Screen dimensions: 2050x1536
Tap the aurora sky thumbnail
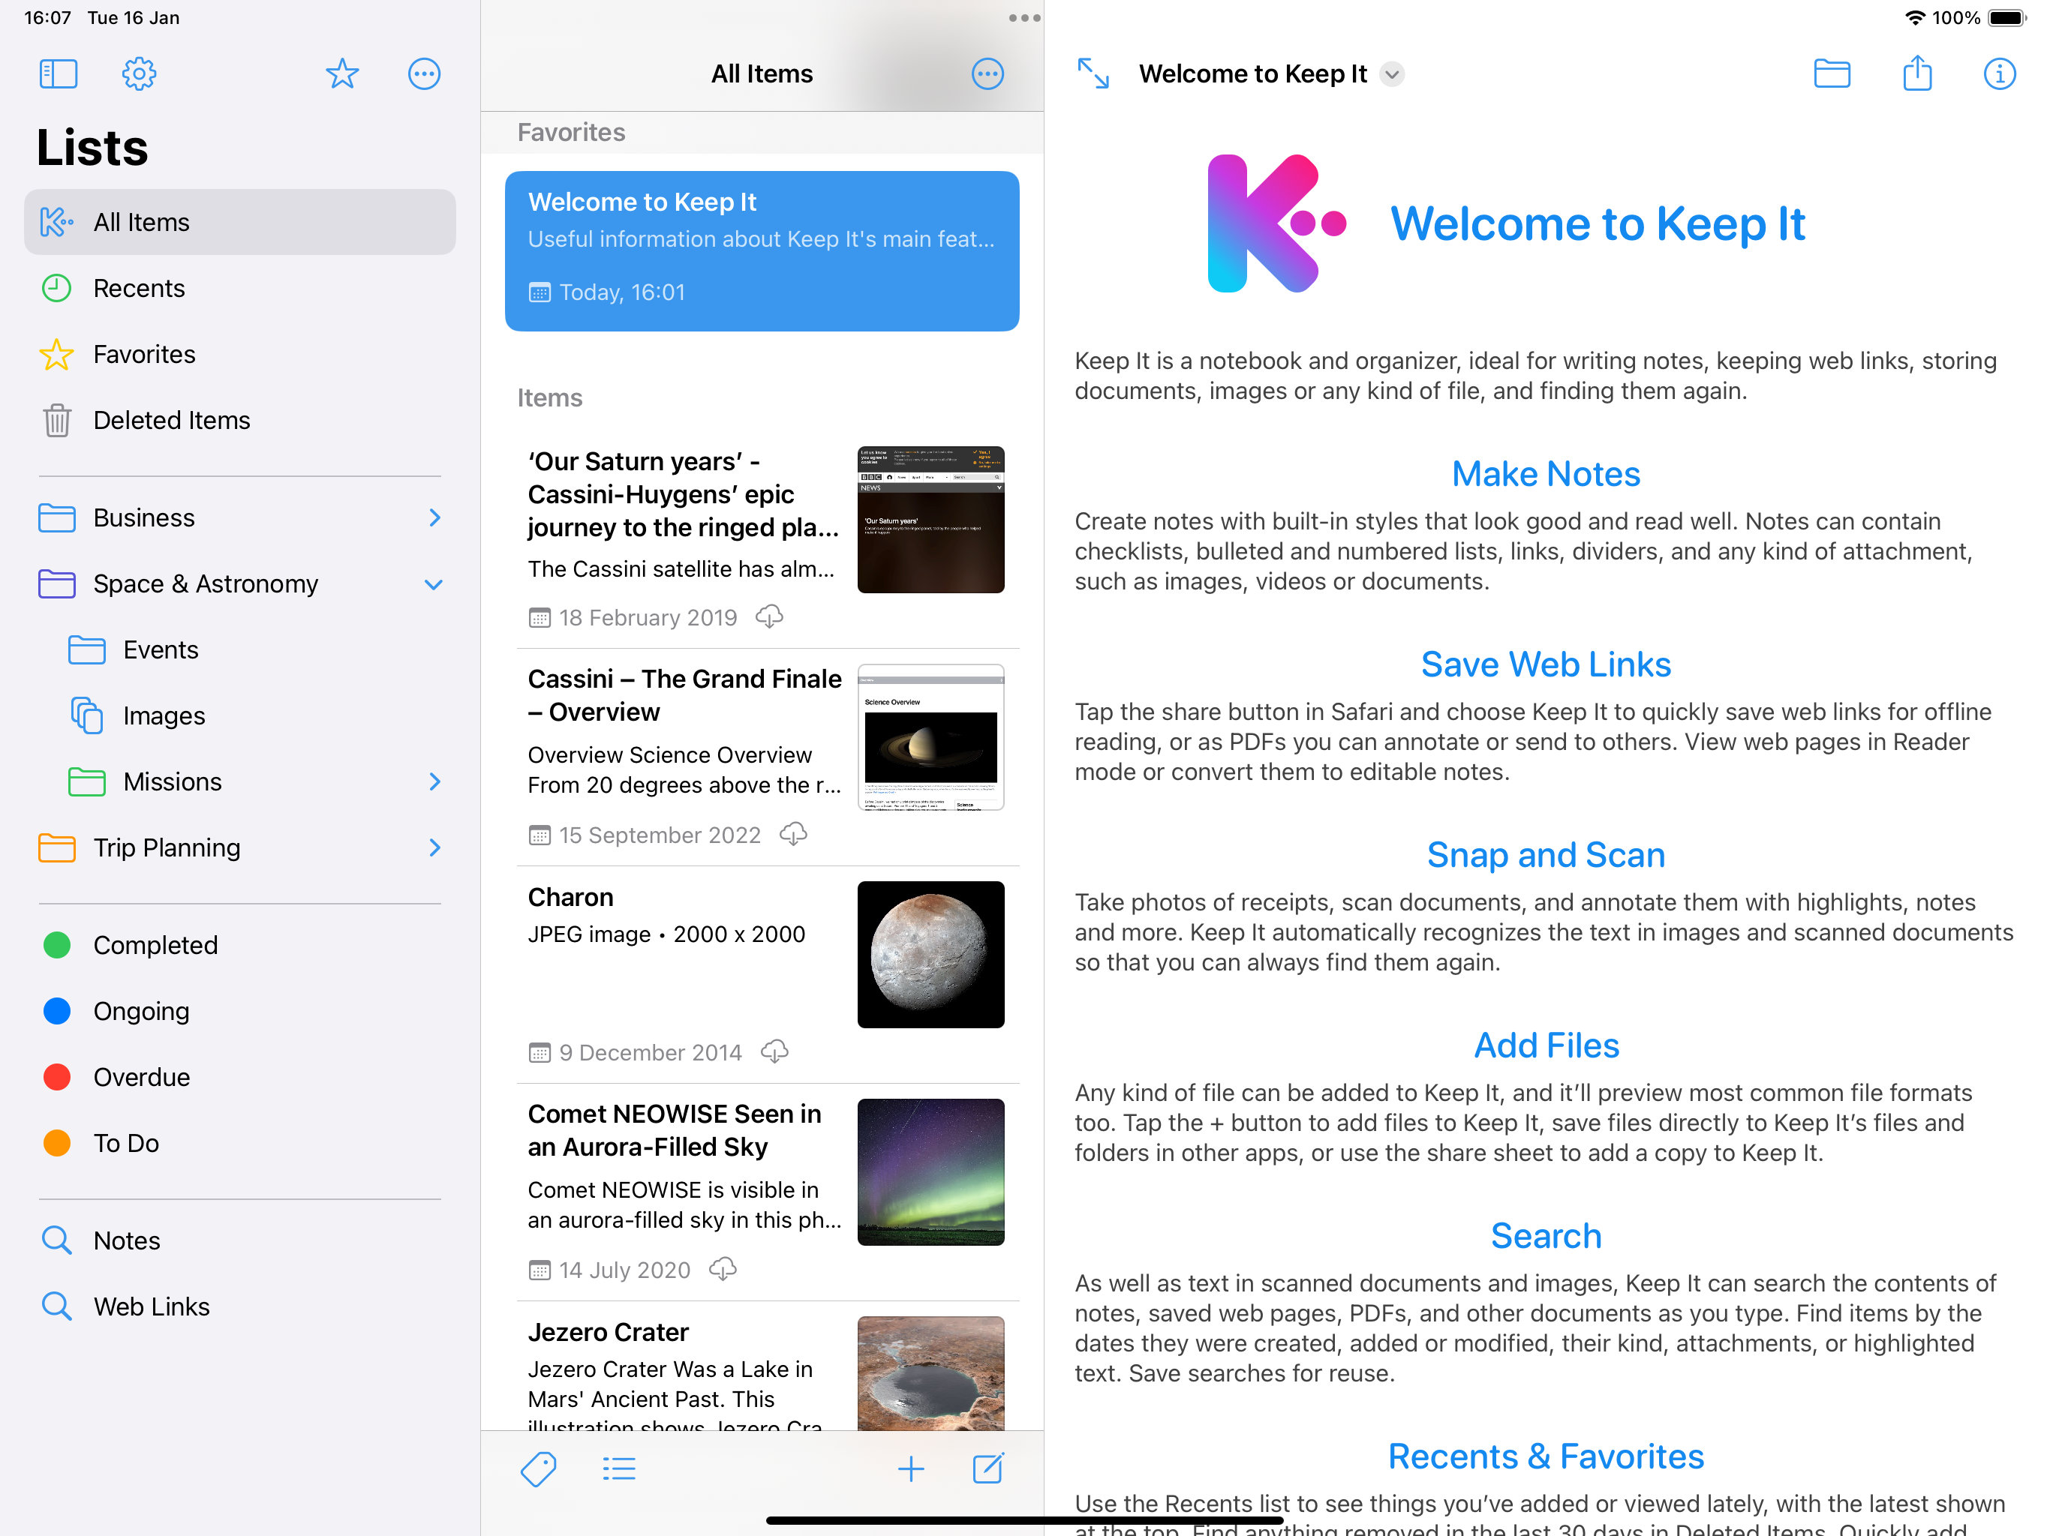[930, 1172]
